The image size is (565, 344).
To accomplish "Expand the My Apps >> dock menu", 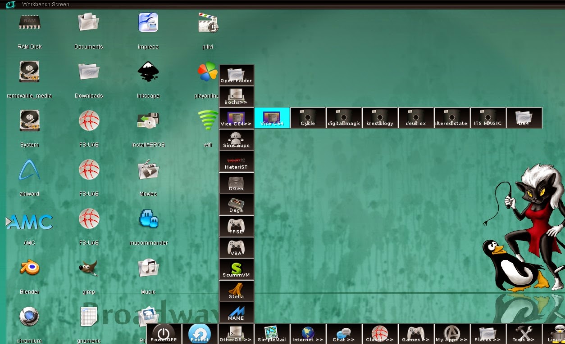I will (x=452, y=334).
